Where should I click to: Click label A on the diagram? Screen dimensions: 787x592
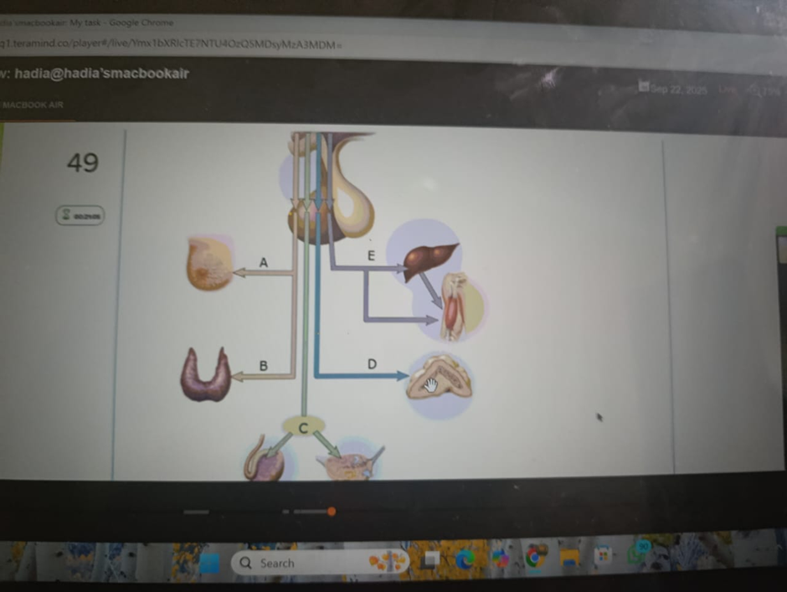pos(263,262)
